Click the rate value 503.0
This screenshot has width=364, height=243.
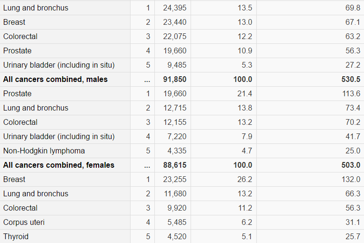coord(351,165)
